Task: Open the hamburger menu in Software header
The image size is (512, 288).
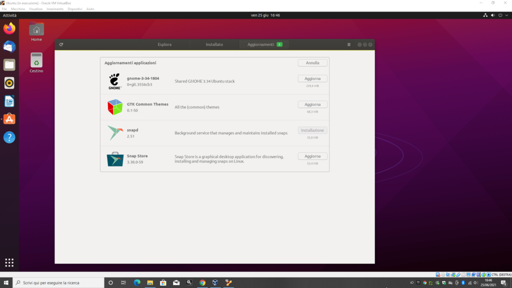Action: (349, 44)
